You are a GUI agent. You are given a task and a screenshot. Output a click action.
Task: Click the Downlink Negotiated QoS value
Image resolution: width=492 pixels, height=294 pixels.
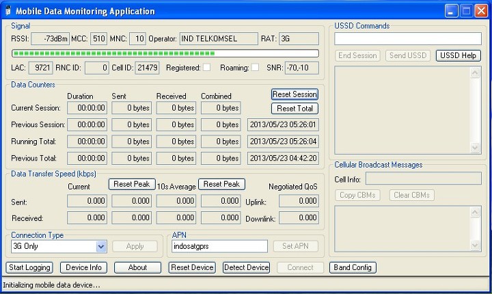299,217
